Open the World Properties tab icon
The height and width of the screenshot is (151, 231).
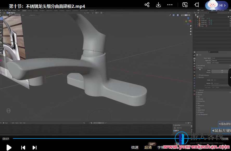(194, 66)
